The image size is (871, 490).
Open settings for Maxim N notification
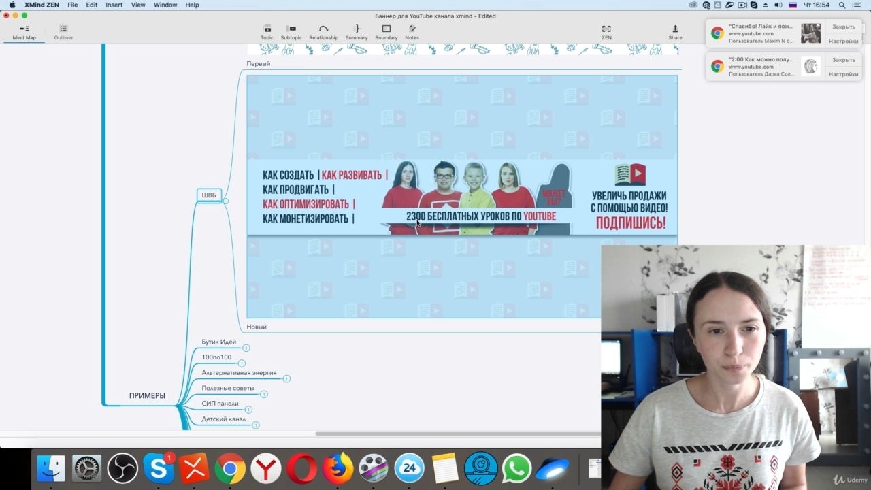[844, 41]
